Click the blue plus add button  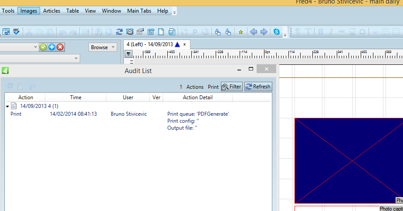coord(52,47)
